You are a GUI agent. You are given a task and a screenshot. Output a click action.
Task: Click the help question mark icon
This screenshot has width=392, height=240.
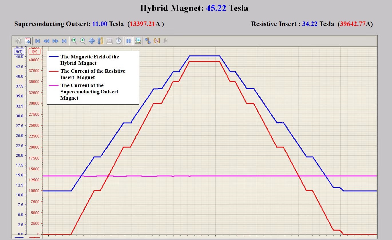(x=19, y=41)
